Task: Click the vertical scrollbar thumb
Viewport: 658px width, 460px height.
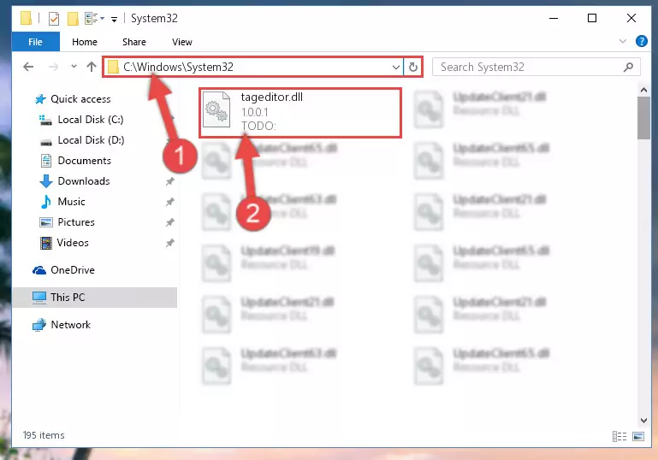Action: tap(643, 118)
